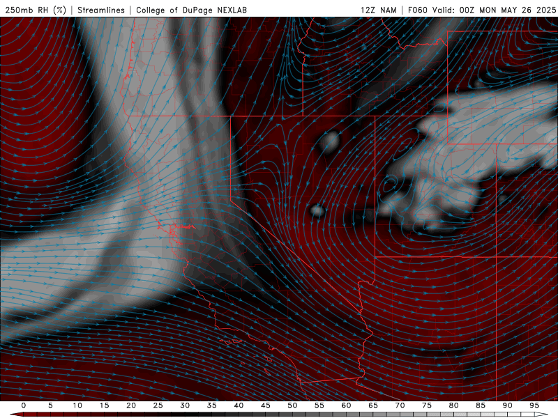Click the colorbar label "90"
This screenshot has height=418, width=558.
coord(508,405)
